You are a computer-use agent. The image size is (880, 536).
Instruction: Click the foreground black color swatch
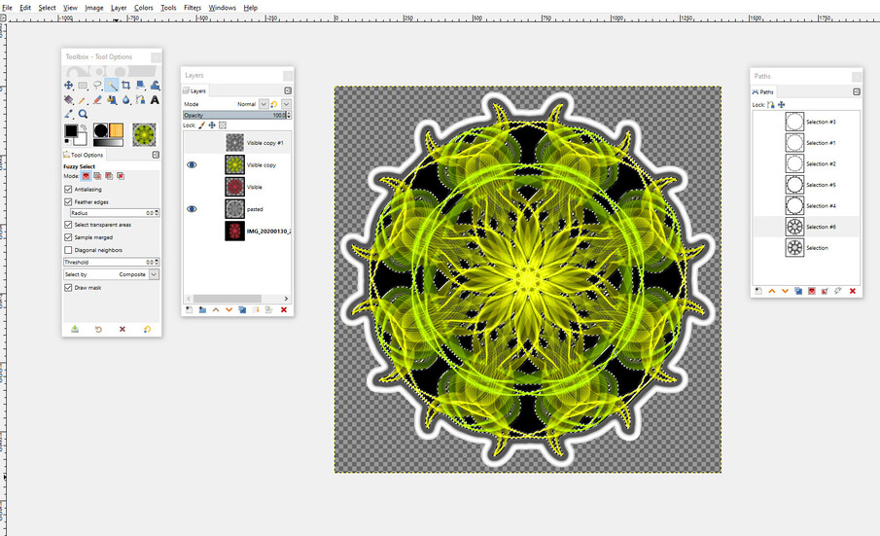[71, 130]
